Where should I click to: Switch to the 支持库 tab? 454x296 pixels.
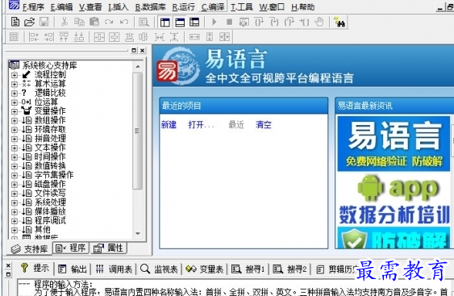(x=29, y=249)
